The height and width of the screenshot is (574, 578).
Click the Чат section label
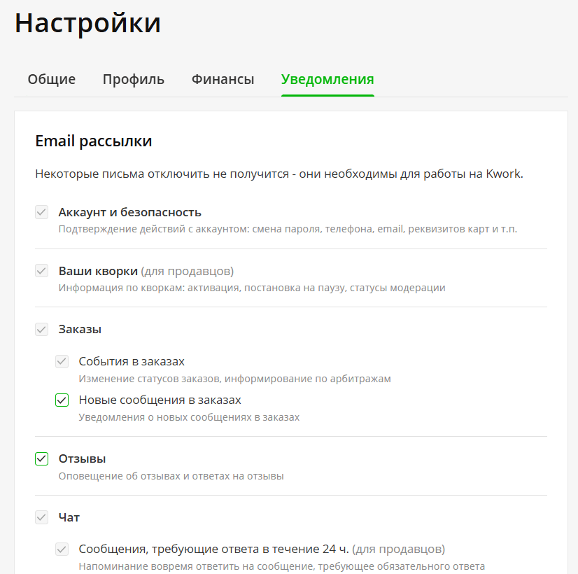(x=69, y=517)
